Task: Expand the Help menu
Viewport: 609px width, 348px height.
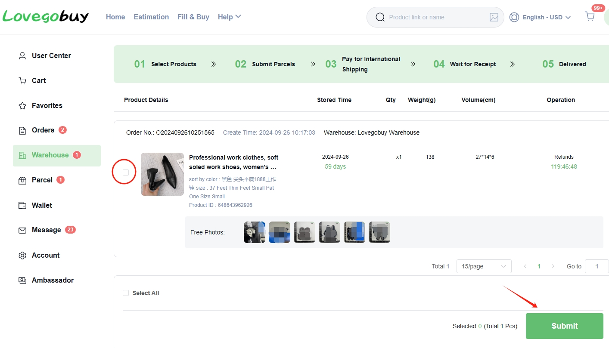Action: pyautogui.click(x=230, y=17)
